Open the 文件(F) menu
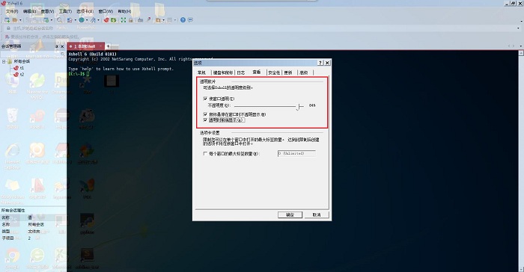 pos(12,11)
